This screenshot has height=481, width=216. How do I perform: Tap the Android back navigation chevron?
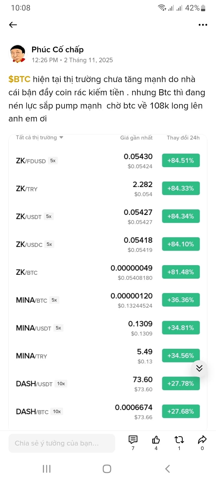tap(168, 468)
